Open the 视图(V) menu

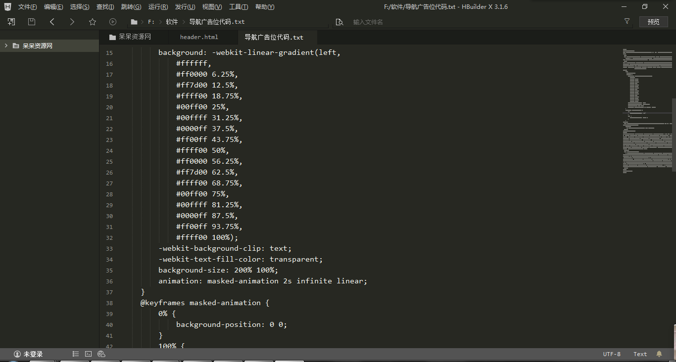pyautogui.click(x=212, y=7)
